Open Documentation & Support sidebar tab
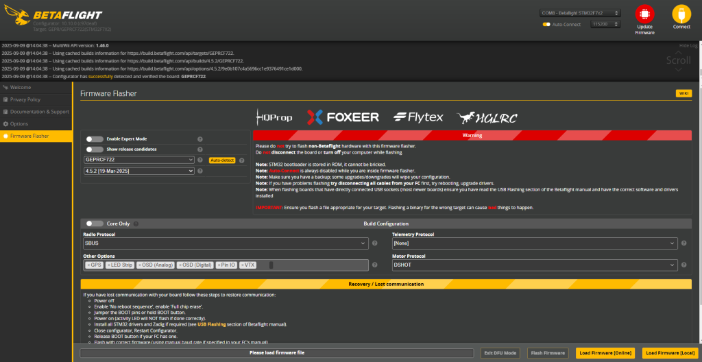 coord(36,112)
